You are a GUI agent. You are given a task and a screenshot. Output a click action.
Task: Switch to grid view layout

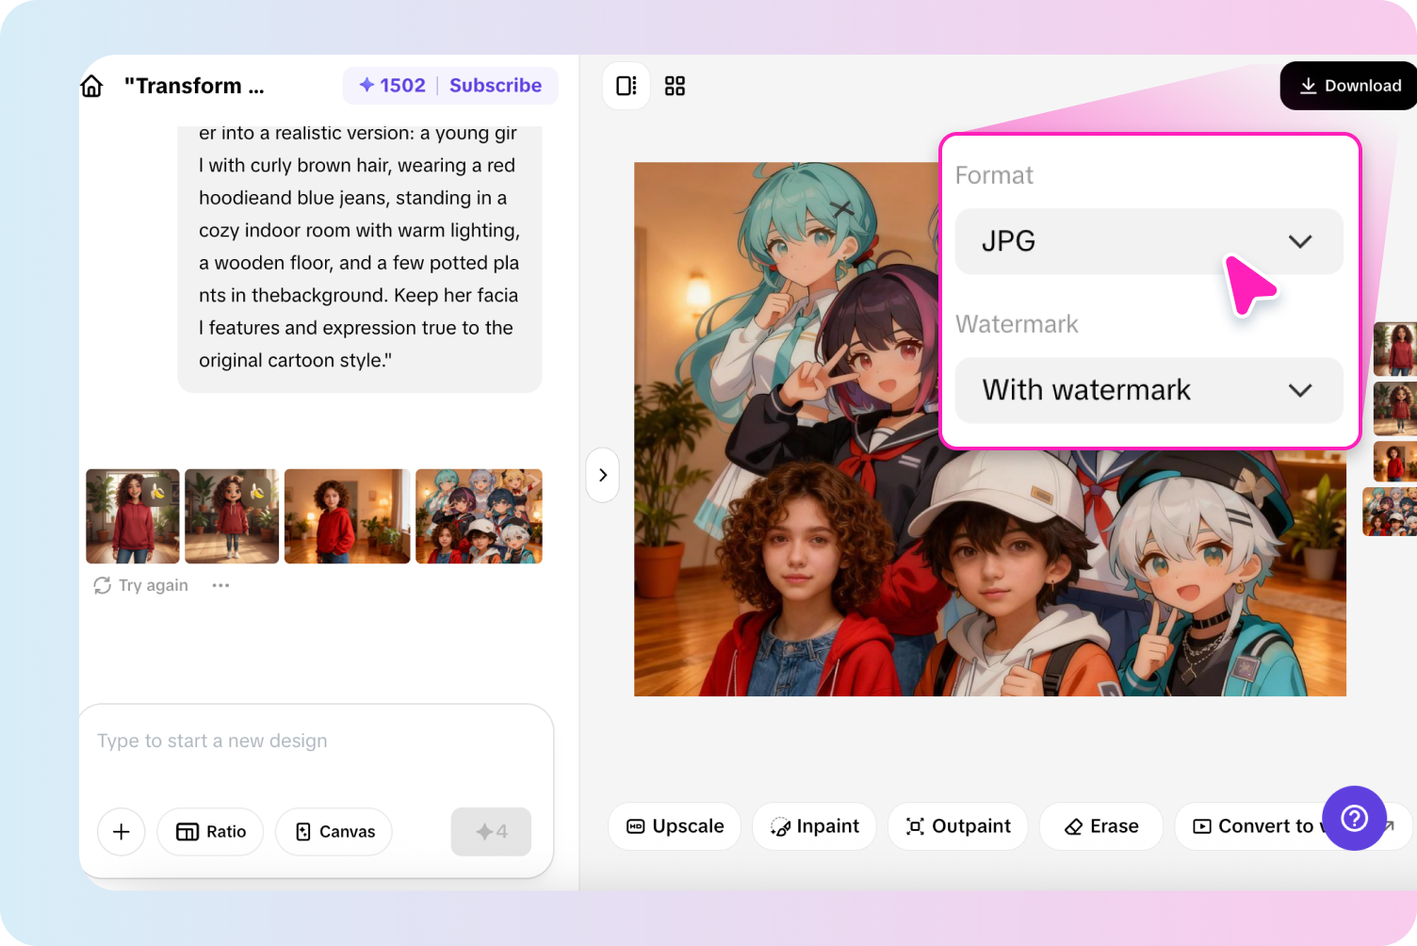(675, 86)
